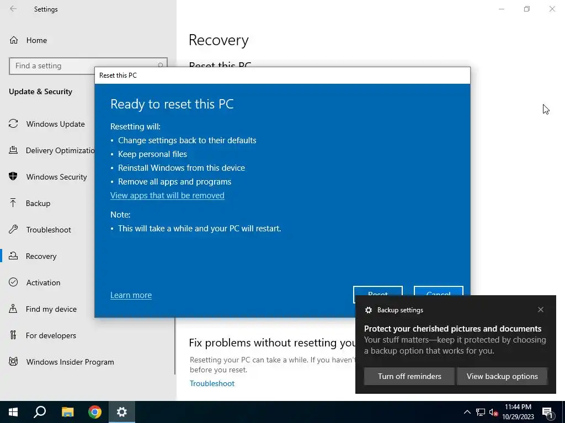565x423 pixels.
Task: Select Windows Insider Program entry
Action: click(x=70, y=362)
